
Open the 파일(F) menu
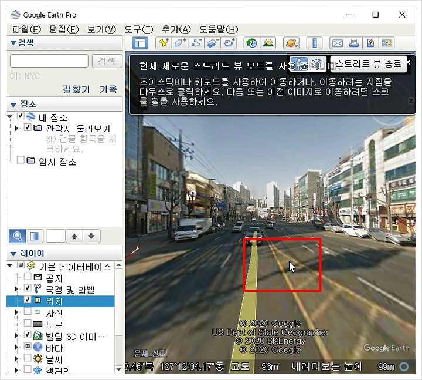[x=26, y=29]
